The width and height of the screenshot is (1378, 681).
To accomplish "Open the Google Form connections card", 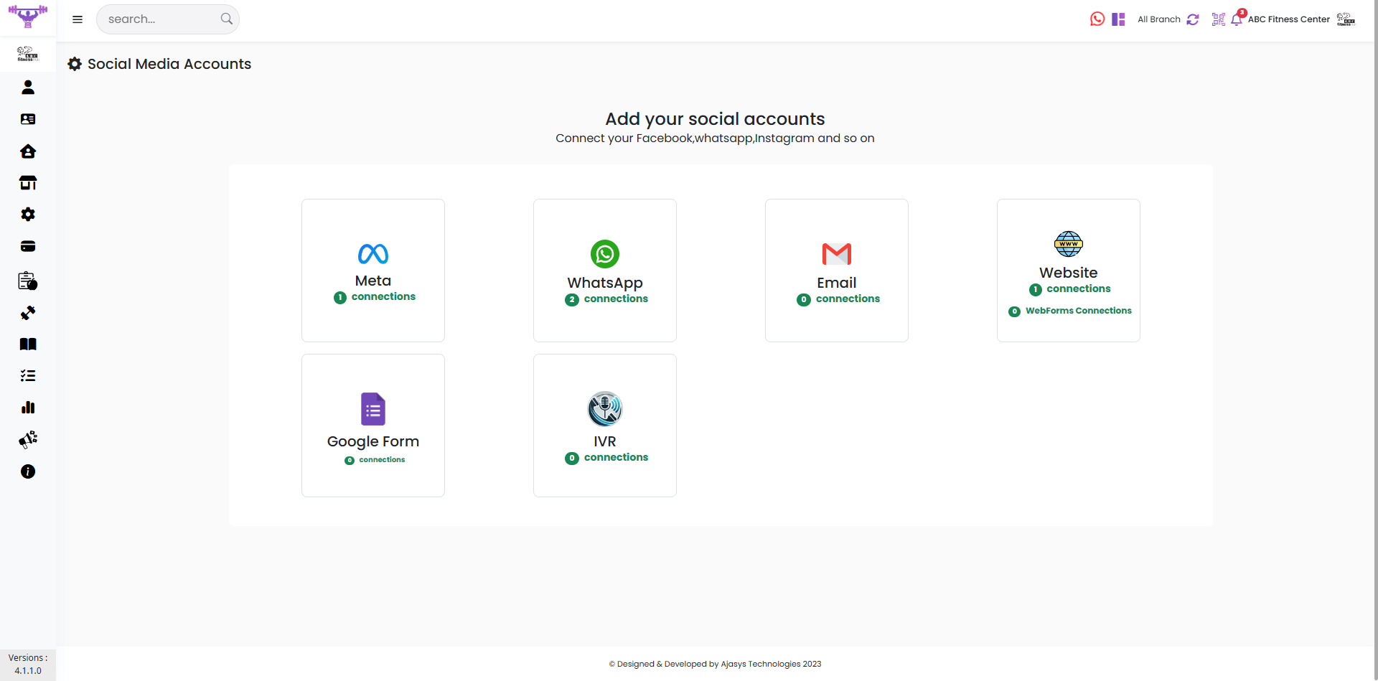I will pos(373,426).
